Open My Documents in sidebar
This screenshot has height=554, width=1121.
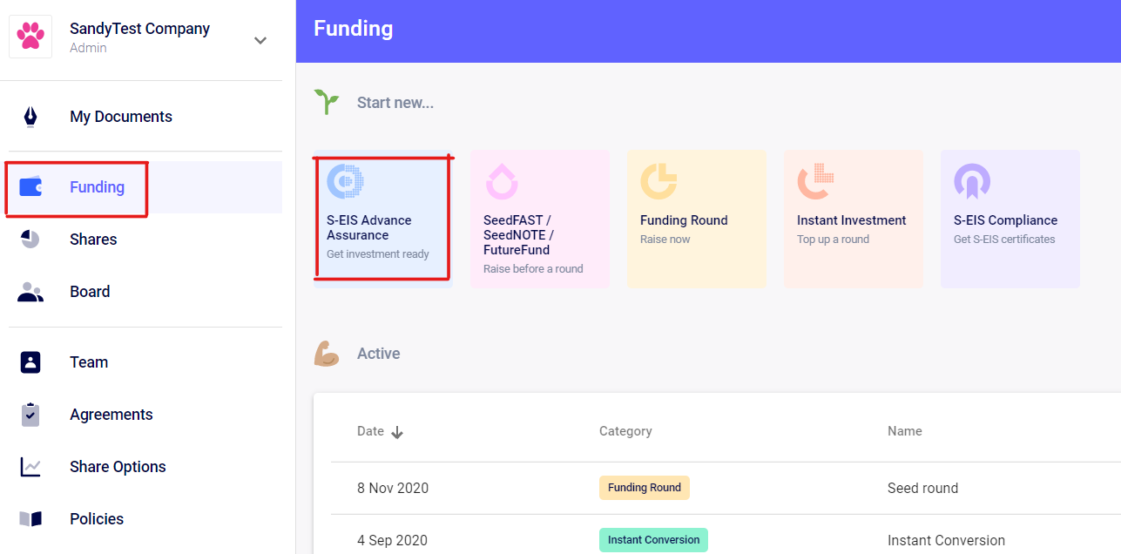tap(121, 117)
